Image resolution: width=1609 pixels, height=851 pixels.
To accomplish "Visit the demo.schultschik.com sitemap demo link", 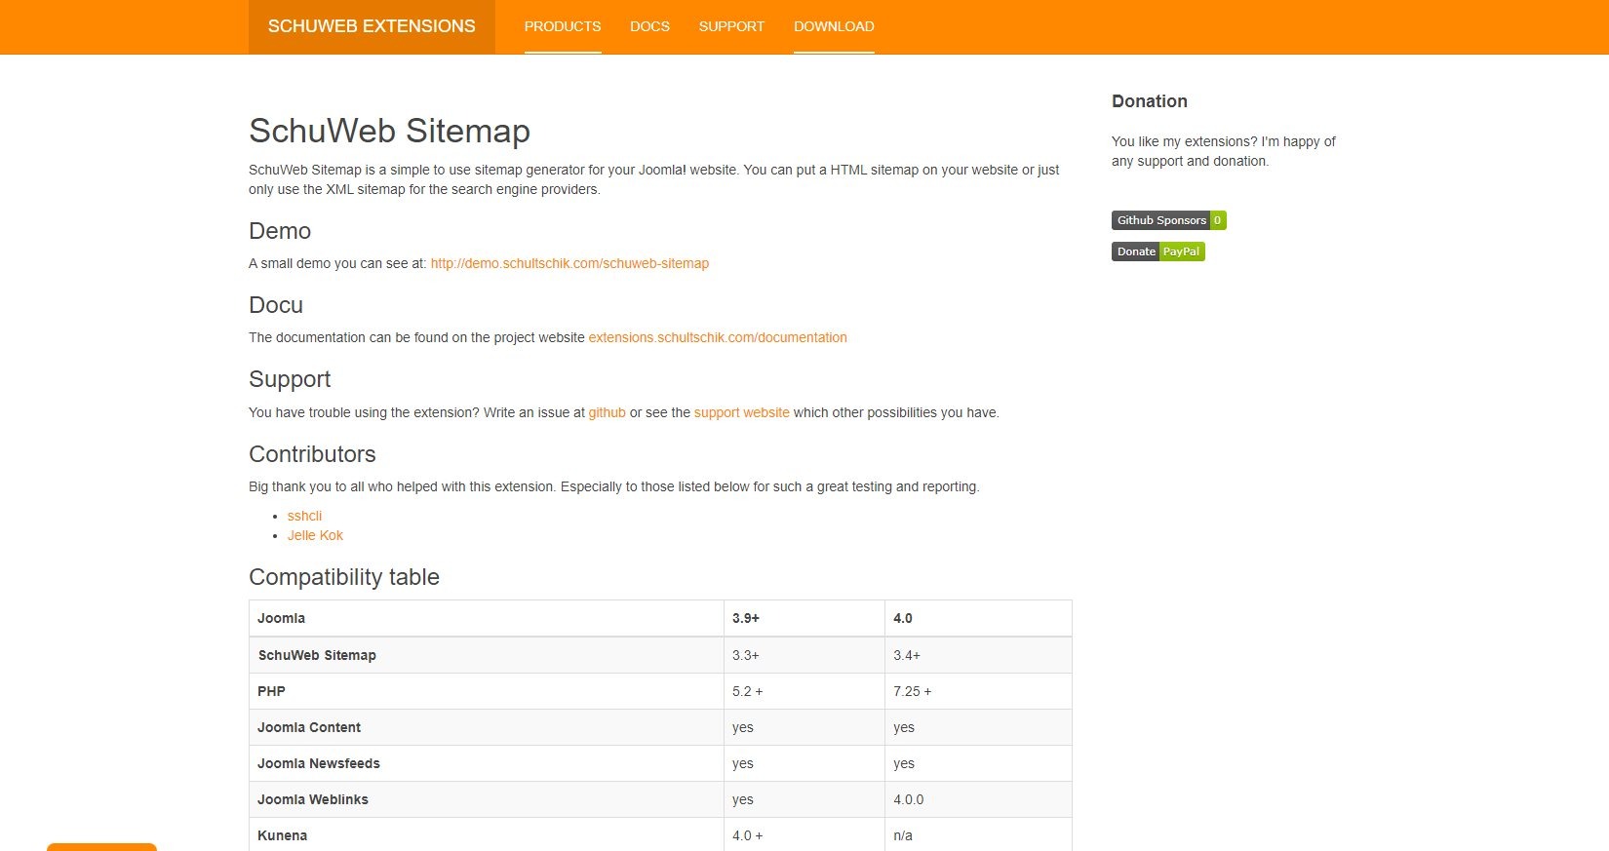I will click(x=569, y=263).
